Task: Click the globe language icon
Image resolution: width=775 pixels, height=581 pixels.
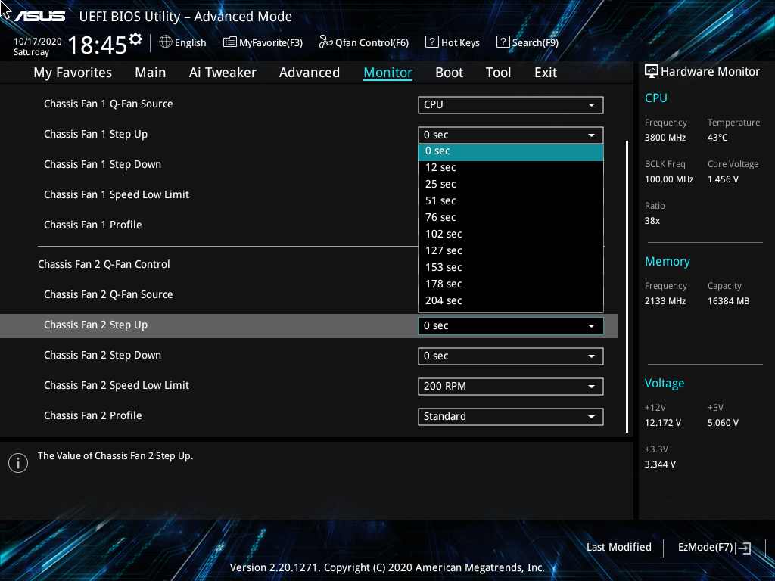Action: coord(166,42)
